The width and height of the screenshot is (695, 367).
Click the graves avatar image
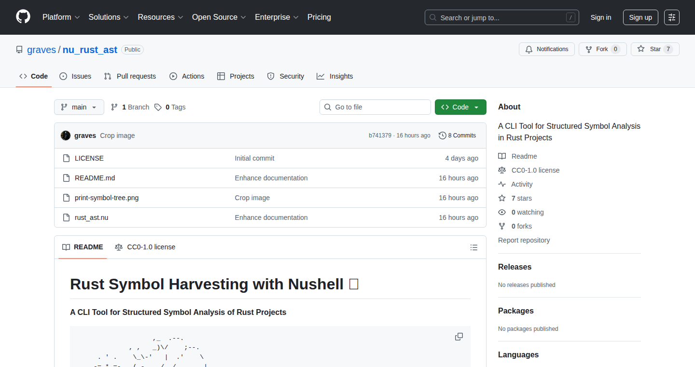(66, 136)
